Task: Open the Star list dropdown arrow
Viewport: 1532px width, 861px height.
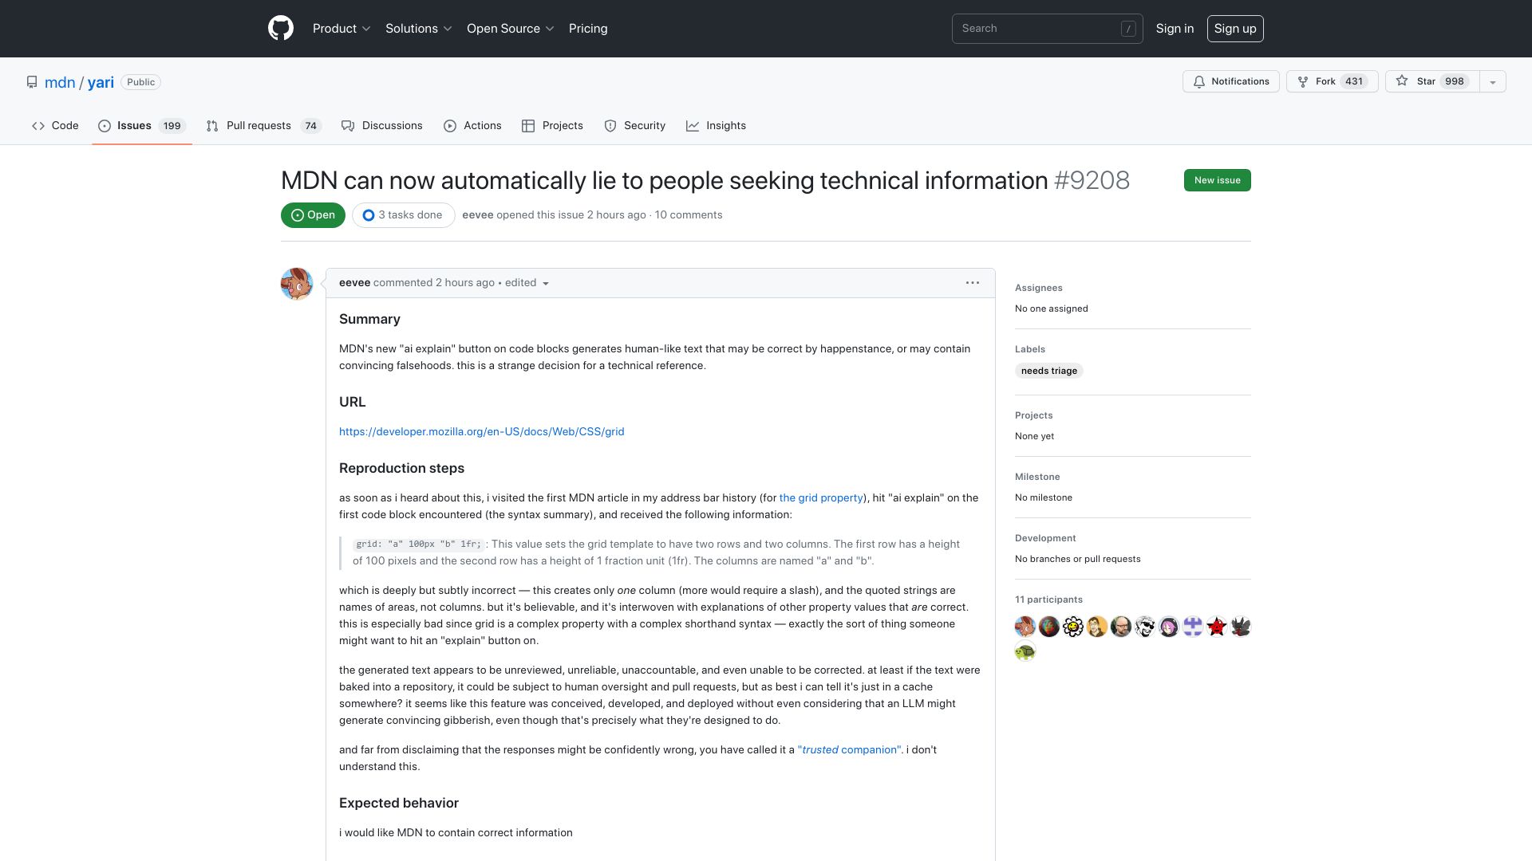Action: (x=1493, y=81)
